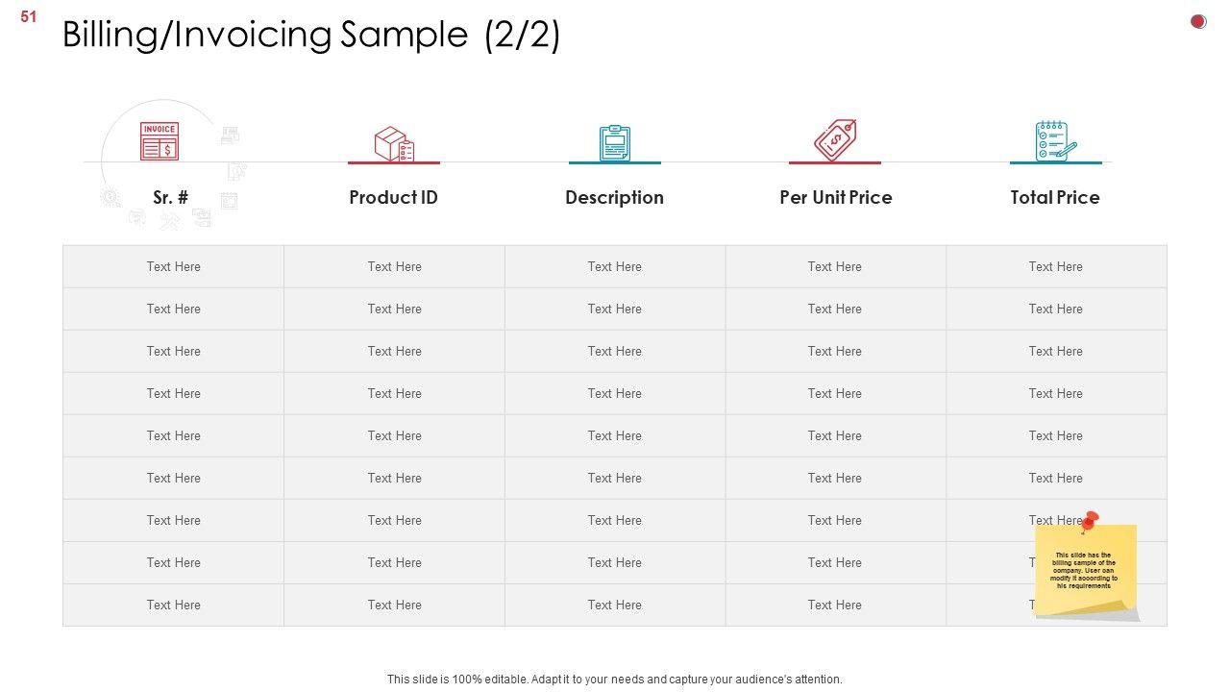Click the Sr. # column heading
This screenshot has height=692, width=1230.
171,197
